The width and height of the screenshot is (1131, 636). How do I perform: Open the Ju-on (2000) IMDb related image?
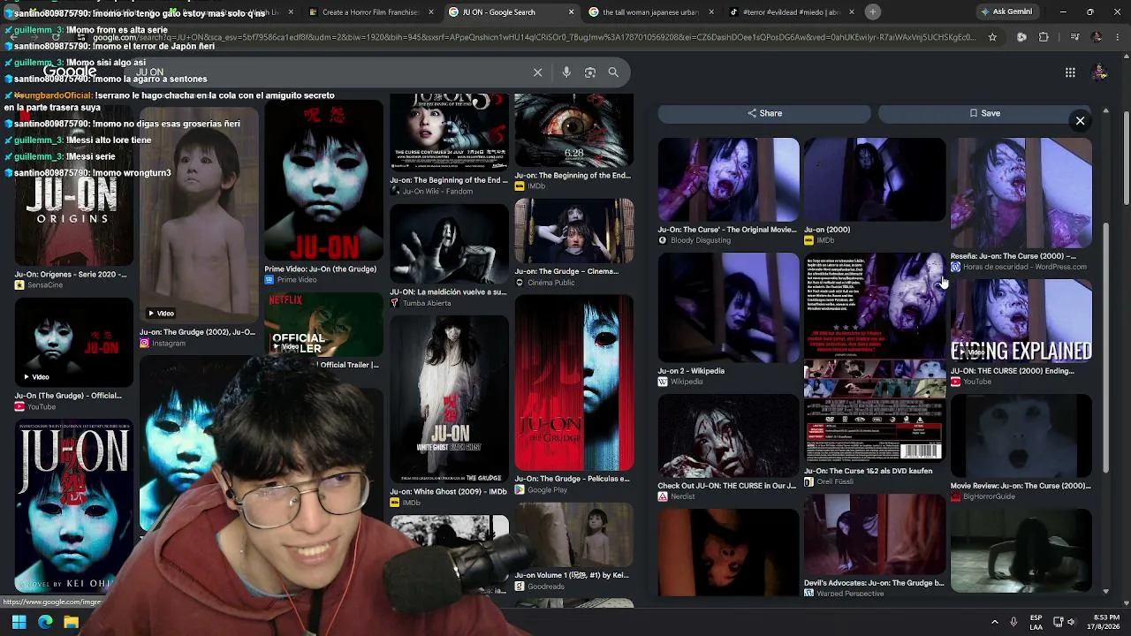(x=874, y=179)
